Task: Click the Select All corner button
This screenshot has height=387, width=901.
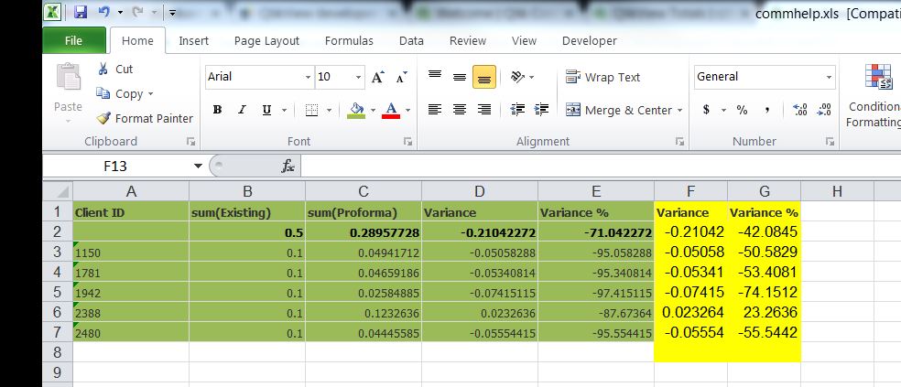Action: pyautogui.click(x=58, y=191)
